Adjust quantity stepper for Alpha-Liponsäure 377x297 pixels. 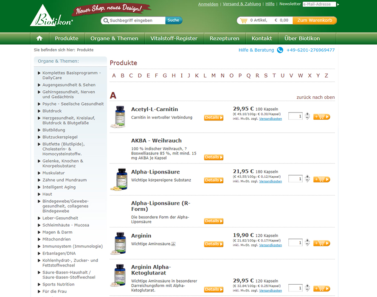point(307,179)
